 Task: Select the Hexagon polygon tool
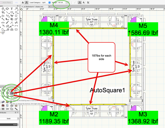[16, 15]
